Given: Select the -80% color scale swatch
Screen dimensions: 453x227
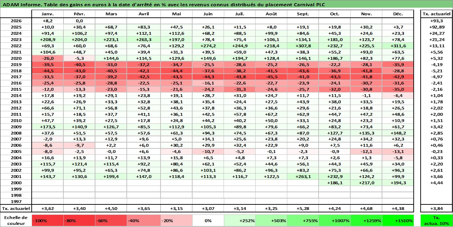Looking at the screenshot, I should coord(79,220).
